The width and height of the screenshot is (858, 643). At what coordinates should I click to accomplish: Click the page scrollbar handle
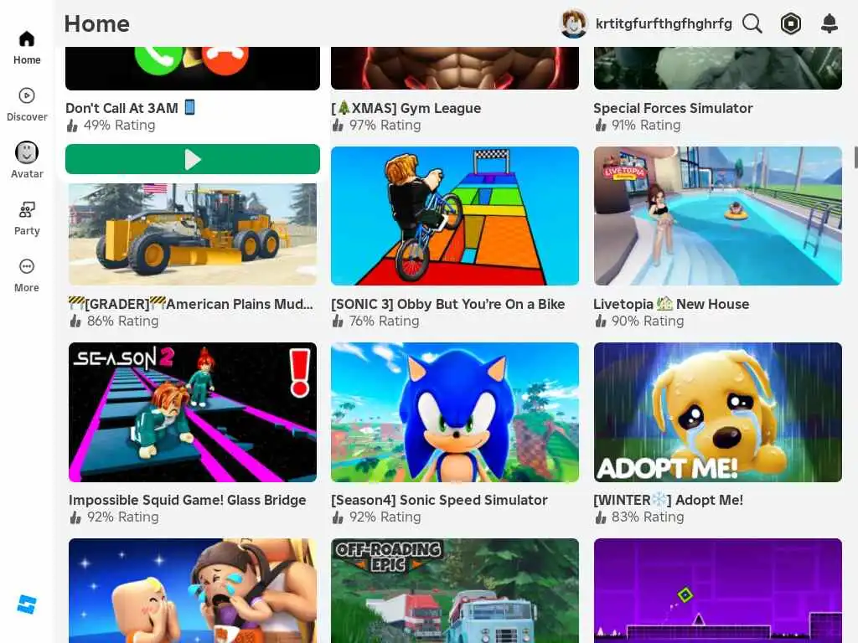[855, 157]
